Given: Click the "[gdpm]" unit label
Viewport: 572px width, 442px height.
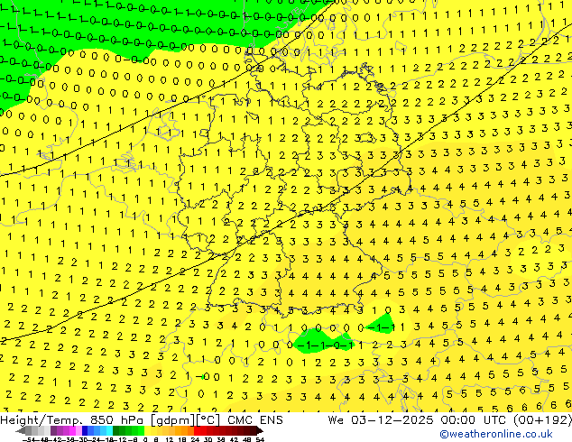Looking at the screenshot, I should click(171, 420).
